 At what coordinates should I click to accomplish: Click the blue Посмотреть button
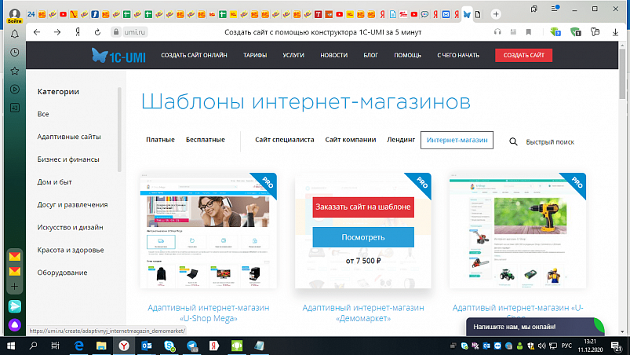(x=363, y=237)
